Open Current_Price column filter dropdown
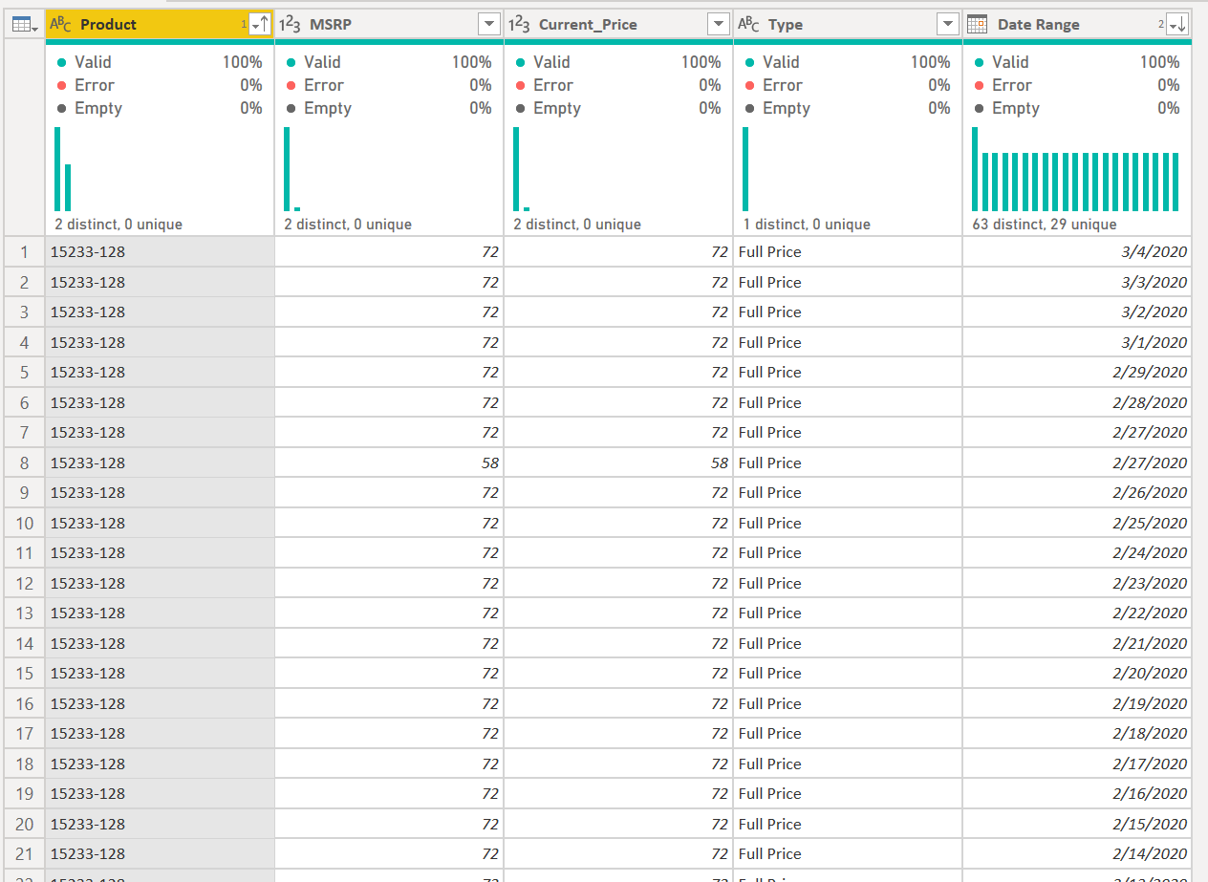The image size is (1208, 882). click(718, 25)
